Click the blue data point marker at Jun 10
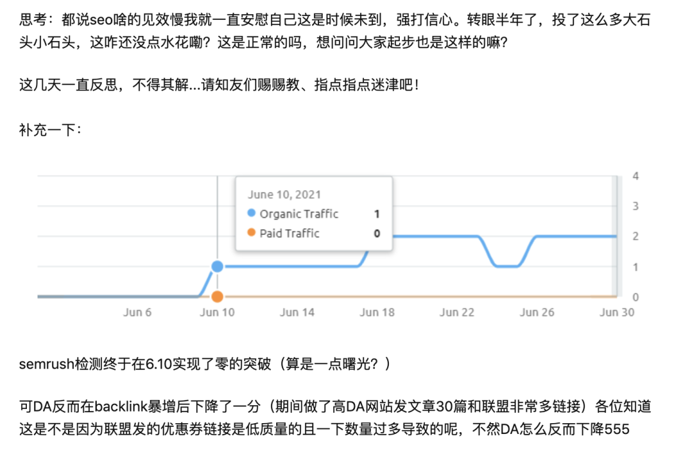The height and width of the screenshot is (450, 692). tap(217, 265)
